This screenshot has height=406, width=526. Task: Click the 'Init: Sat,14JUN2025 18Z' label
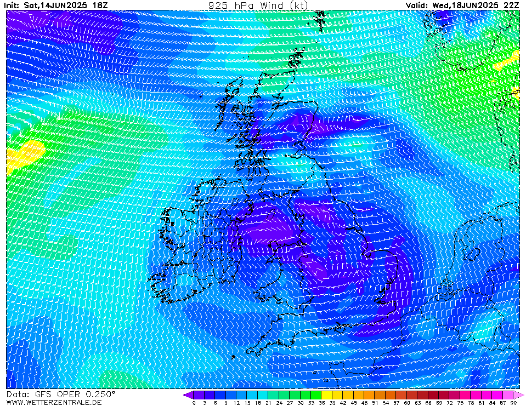click(56, 5)
